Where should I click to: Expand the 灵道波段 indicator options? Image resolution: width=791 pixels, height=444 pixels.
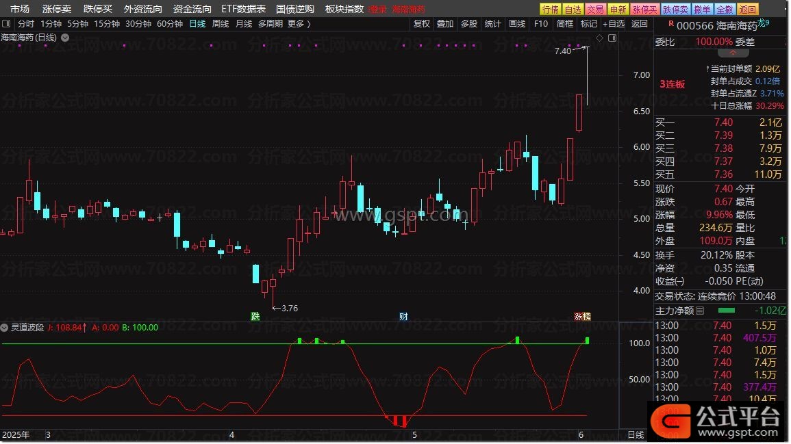[x=4, y=328]
